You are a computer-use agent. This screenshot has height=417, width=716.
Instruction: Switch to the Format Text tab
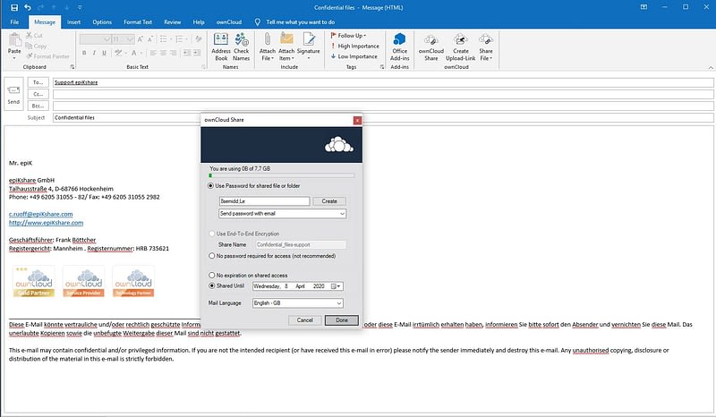[138, 21]
